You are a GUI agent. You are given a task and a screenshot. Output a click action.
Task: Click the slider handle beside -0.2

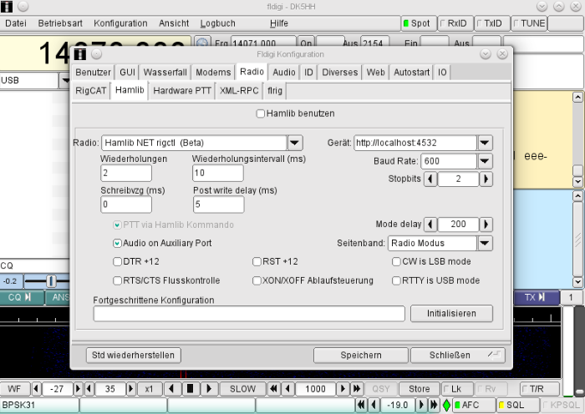tap(51, 281)
